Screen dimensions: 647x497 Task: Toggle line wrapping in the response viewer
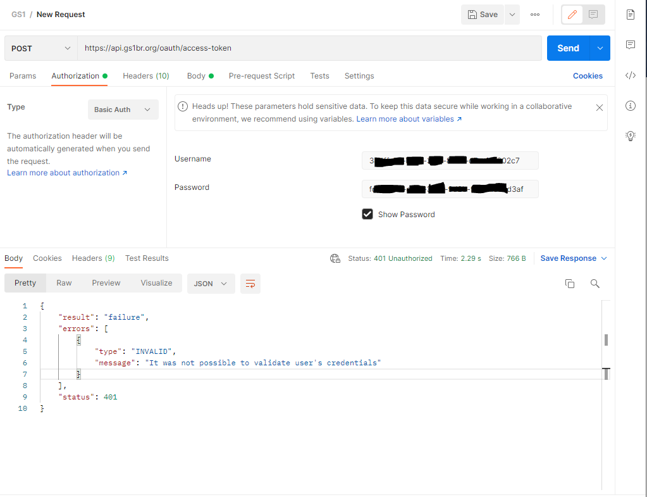pos(250,284)
